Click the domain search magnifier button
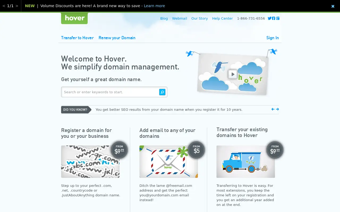This screenshot has width=340, height=212. point(162,92)
